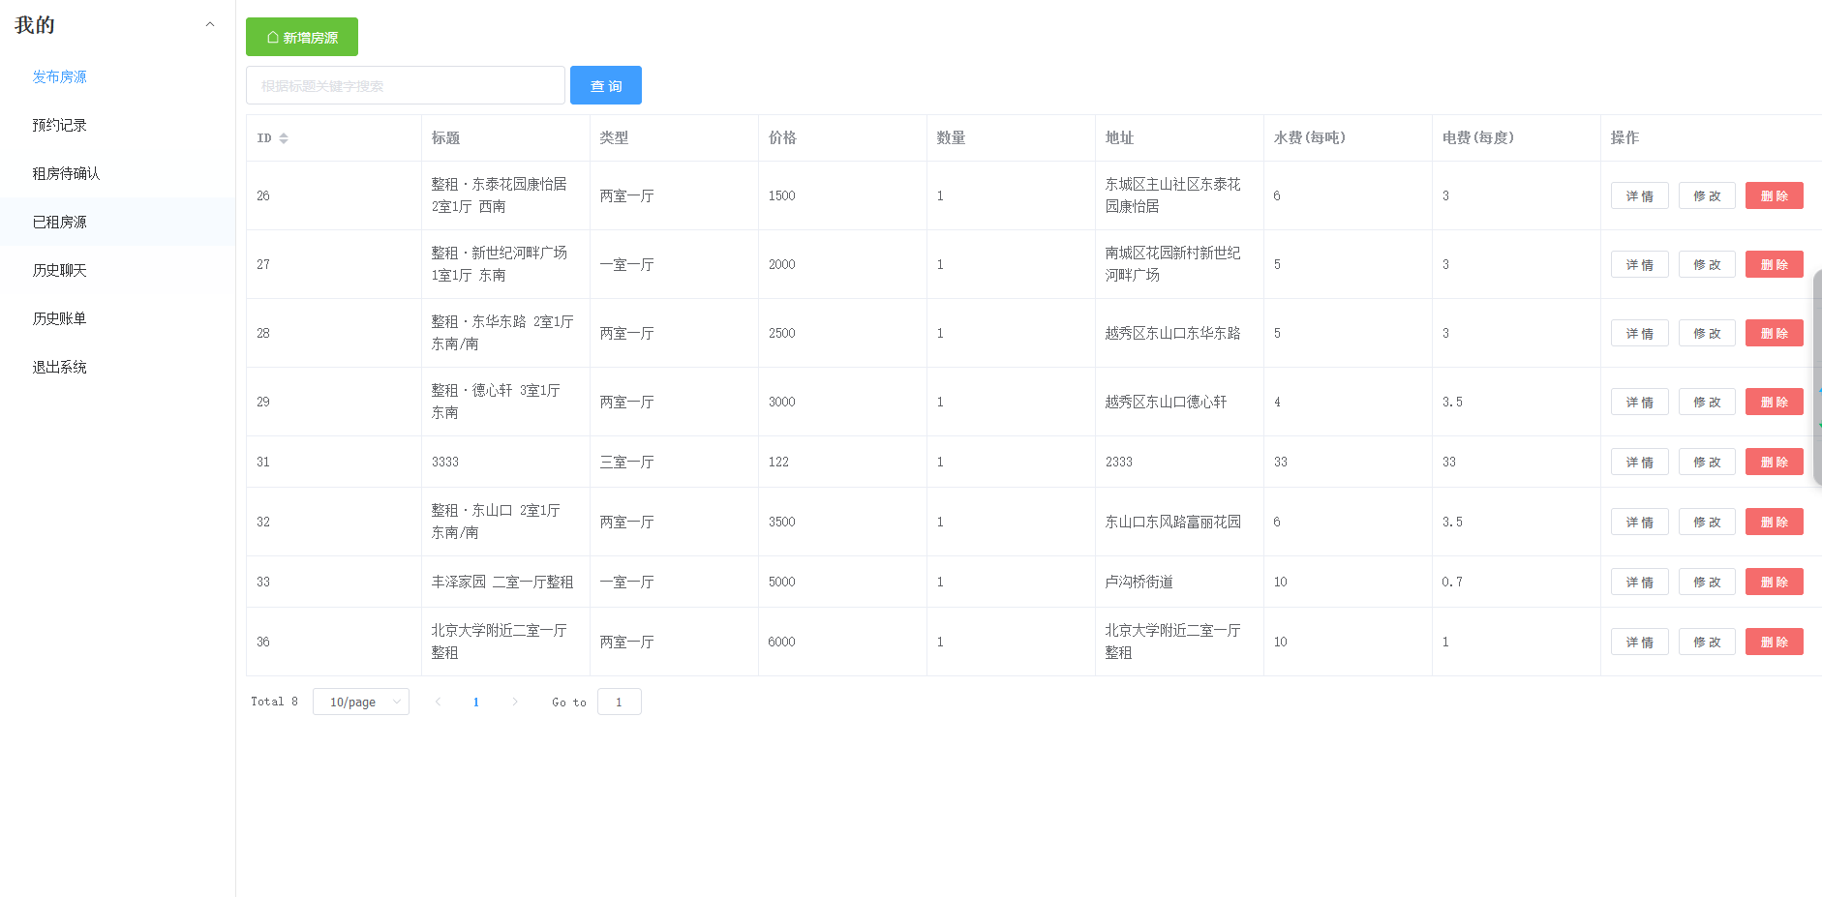The image size is (1822, 897).
Task: Collapse the 我的 sidebar menu chevron
Action: point(210,24)
